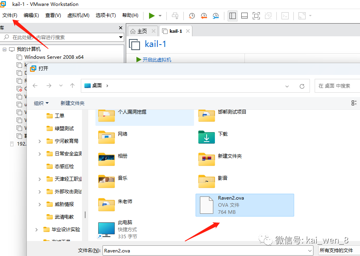Click the 在 桌面 中搜索 search box
Screen dimensions: 360x256
coord(337,86)
